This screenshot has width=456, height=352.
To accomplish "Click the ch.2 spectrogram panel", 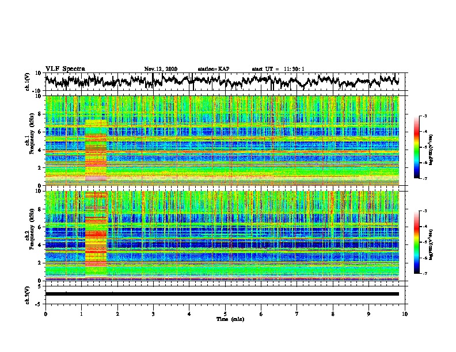I will (x=222, y=236).
